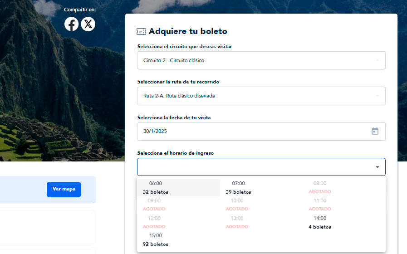
Task: Click the Machu Picchu background photo
Action: (45, 91)
